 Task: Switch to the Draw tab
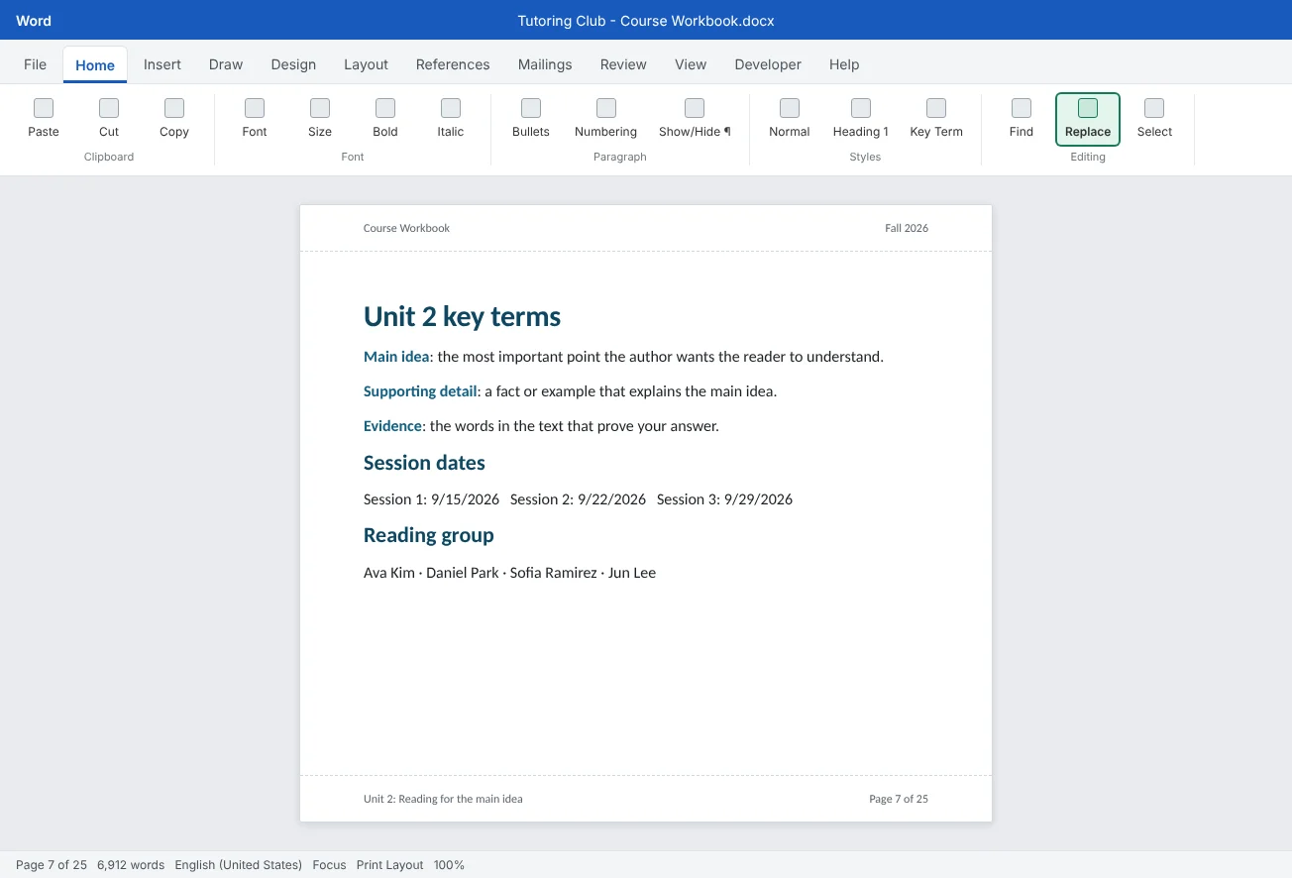click(x=226, y=64)
